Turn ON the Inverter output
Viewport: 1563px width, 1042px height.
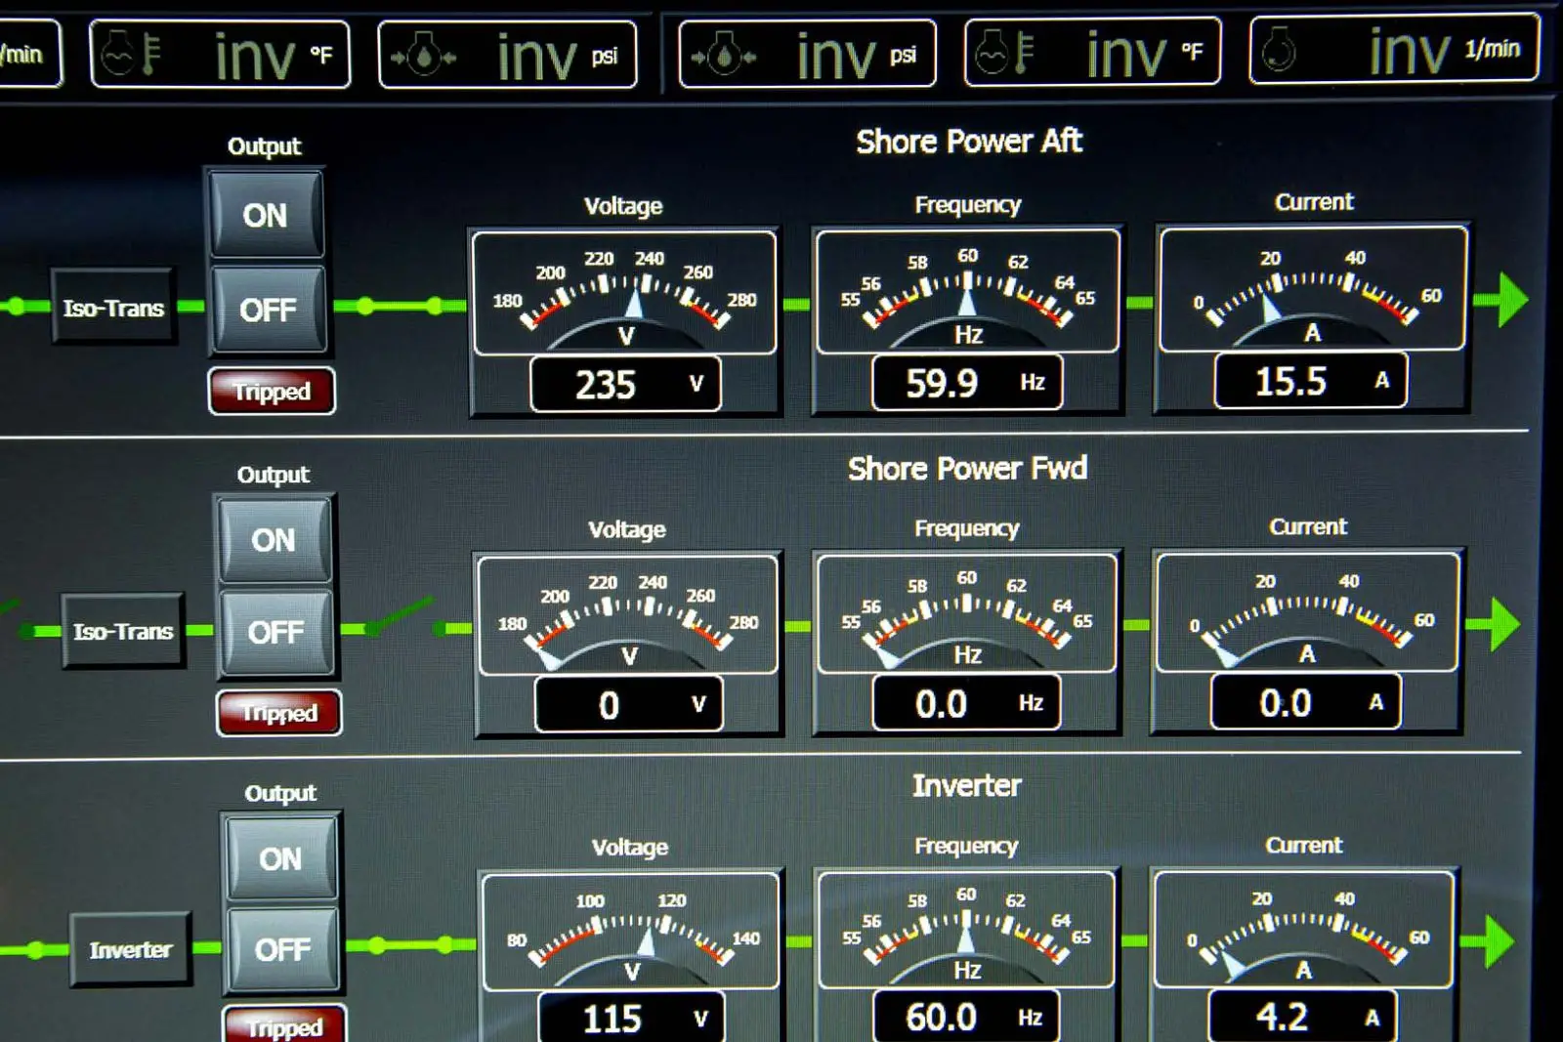[280, 858]
